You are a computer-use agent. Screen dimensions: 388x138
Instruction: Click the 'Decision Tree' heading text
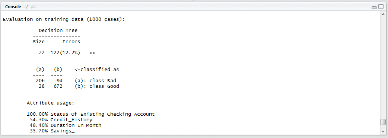58,31
